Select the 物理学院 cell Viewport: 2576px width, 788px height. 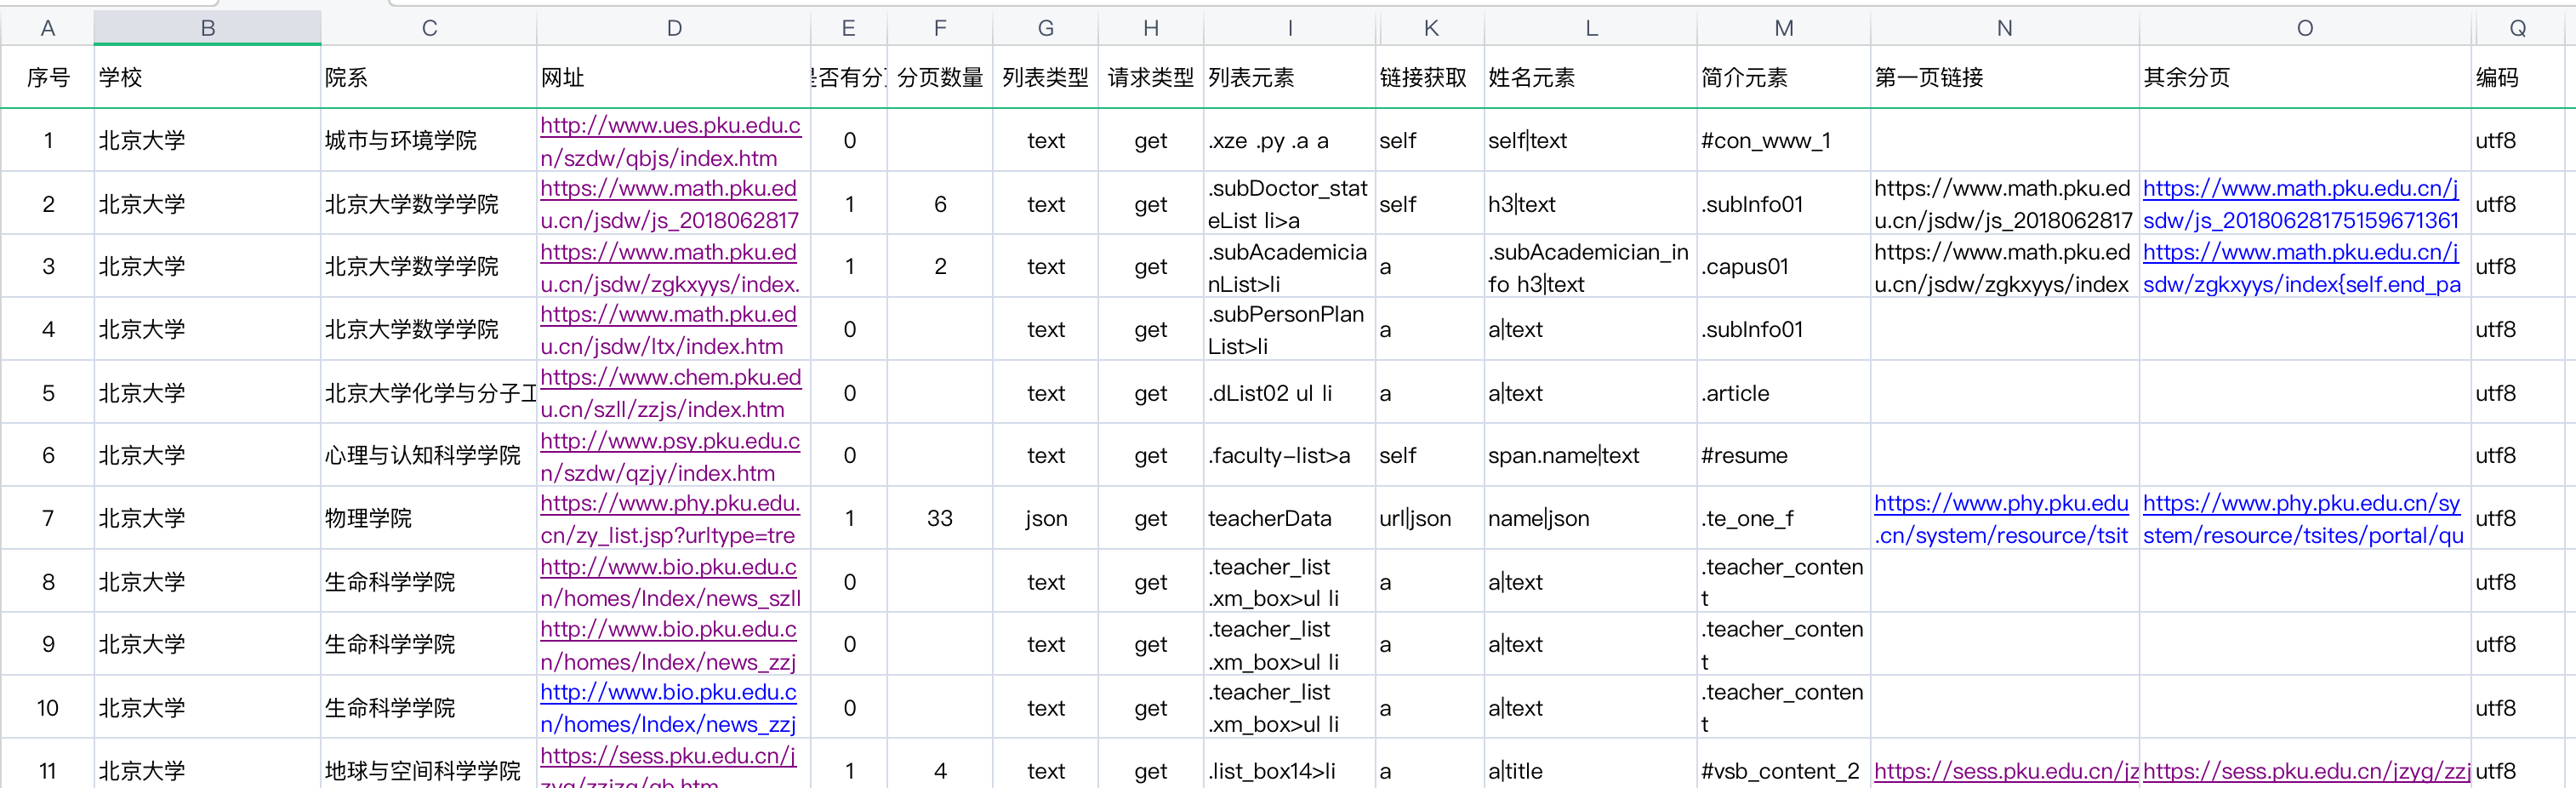429,519
